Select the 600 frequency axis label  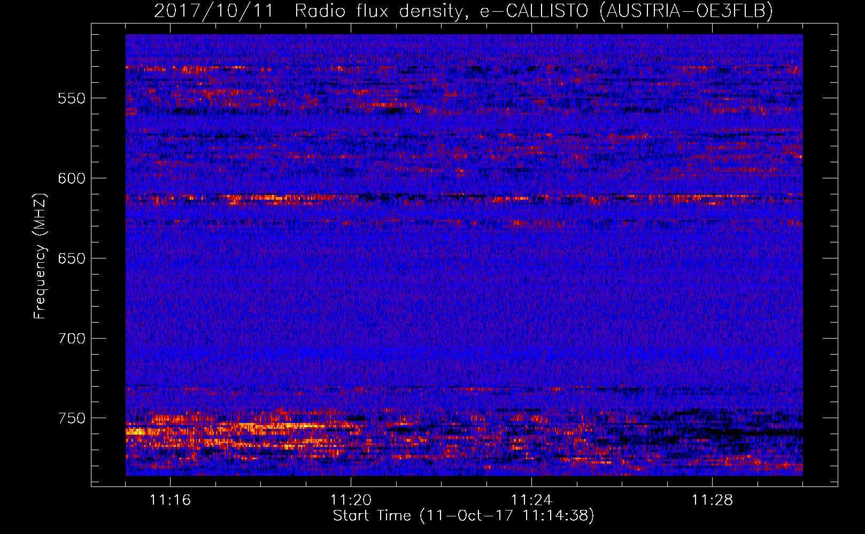[71, 178]
